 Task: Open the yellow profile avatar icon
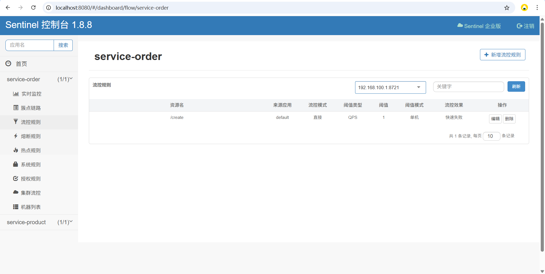(x=524, y=8)
